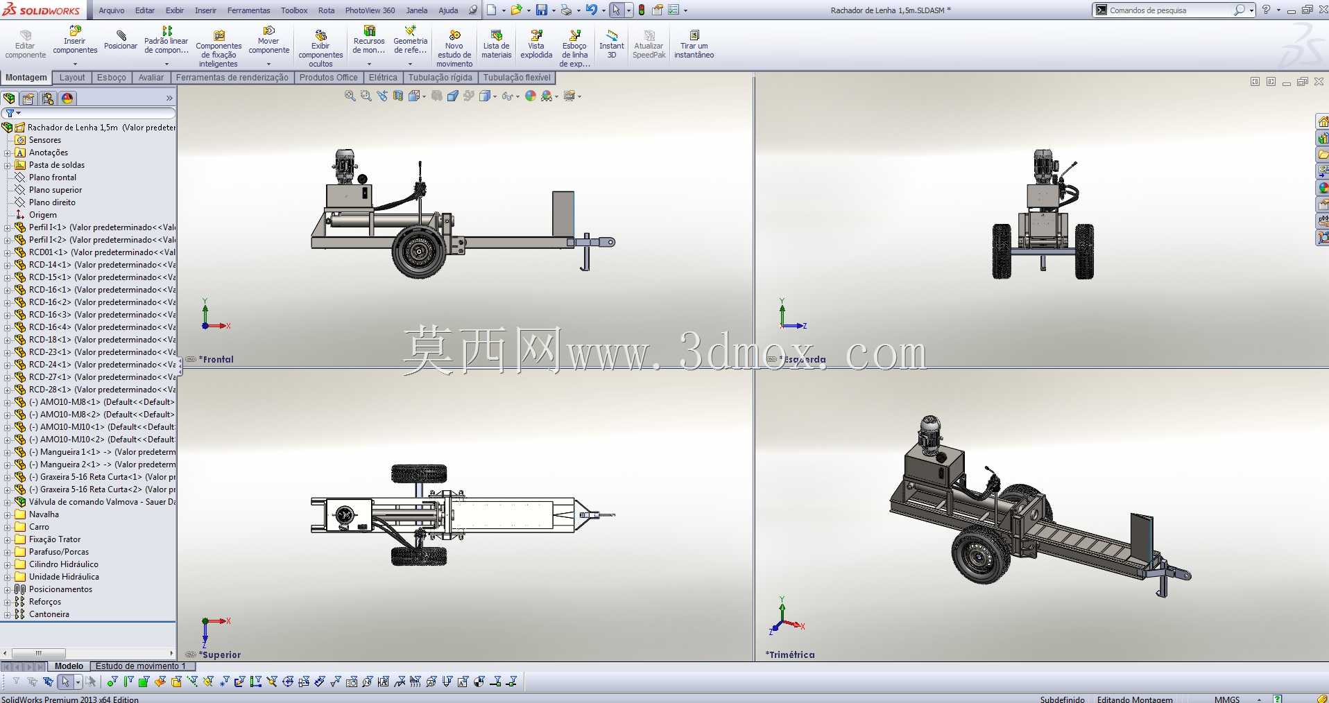Switch to the Tubulação flexível tab
The width and height of the screenshot is (1329, 703).
pos(517,78)
